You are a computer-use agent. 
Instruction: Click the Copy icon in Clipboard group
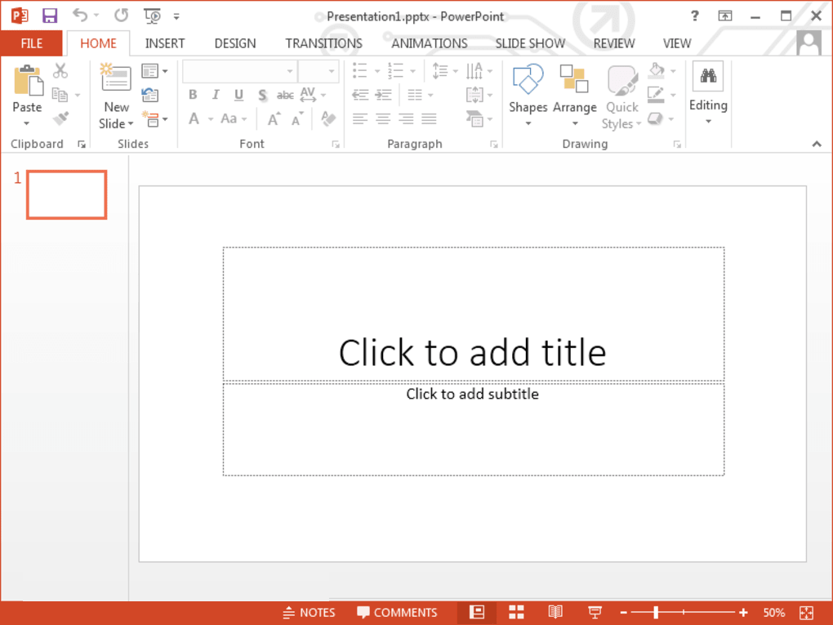(60, 95)
